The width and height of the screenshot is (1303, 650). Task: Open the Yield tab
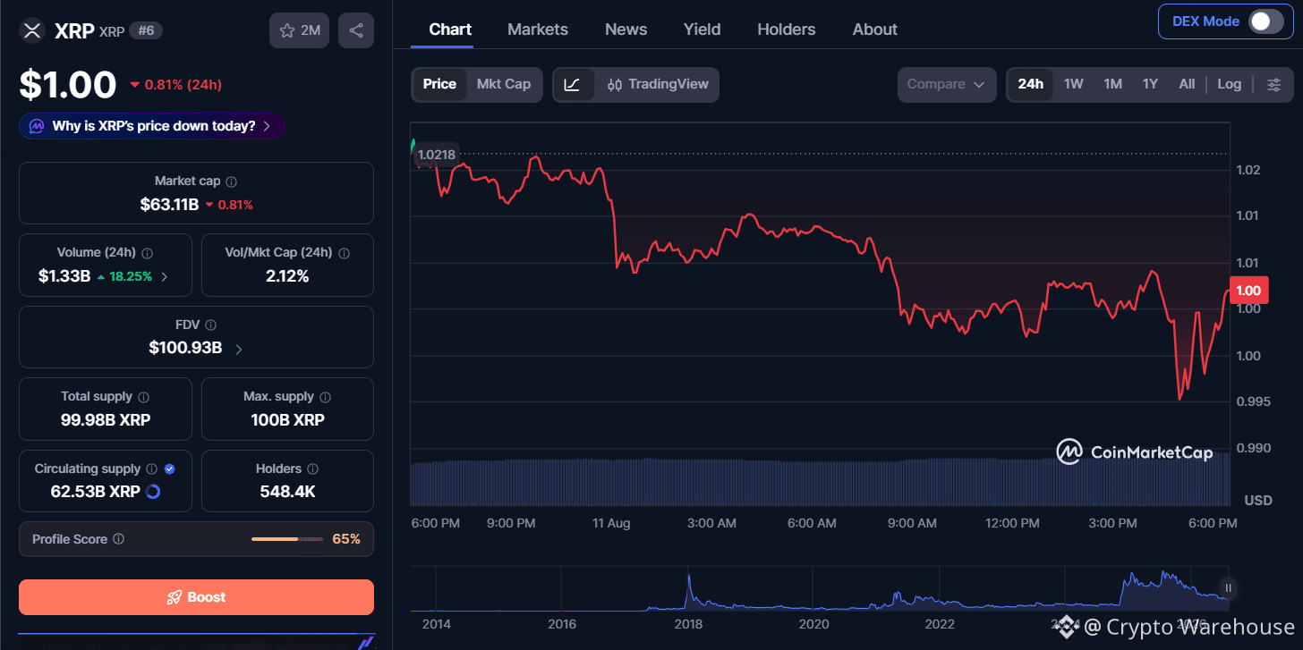703,30
